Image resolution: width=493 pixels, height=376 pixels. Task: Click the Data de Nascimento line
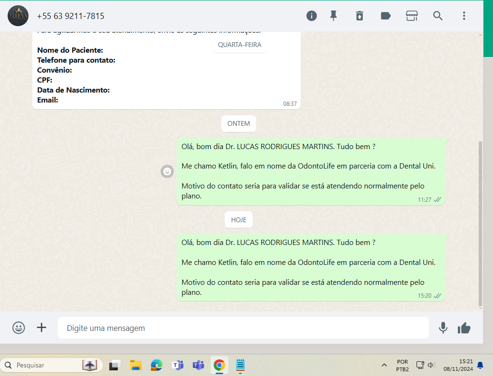73,90
